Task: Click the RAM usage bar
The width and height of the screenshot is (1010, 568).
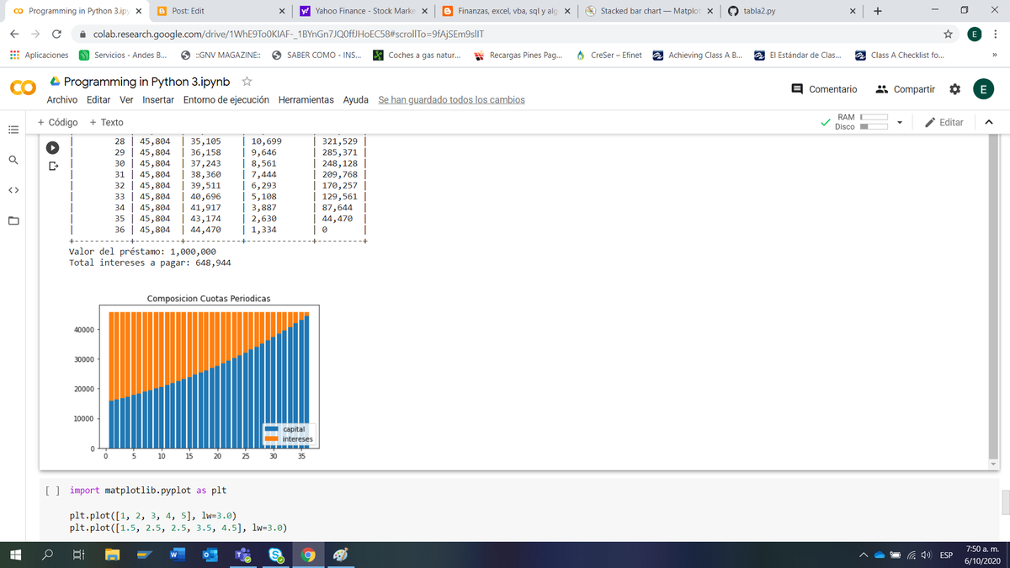Action: [873, 117]
